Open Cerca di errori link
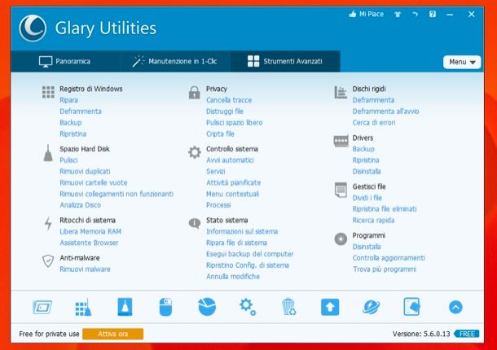Image resolution: width=497 pixels, height=350 pixels. tap(374, 123)
